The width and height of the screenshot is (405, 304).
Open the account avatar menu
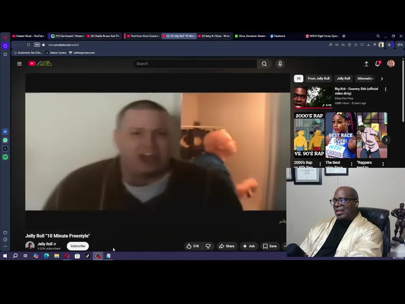391,64
